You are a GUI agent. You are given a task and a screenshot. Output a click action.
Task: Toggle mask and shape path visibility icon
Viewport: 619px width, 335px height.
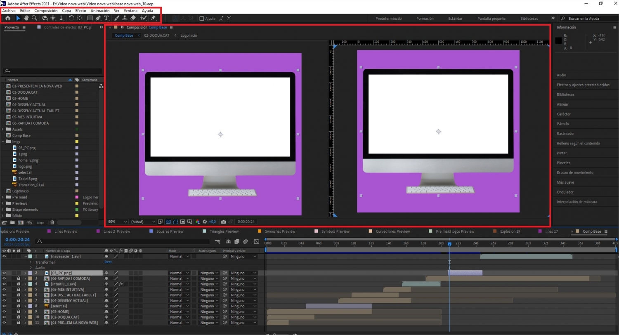coord(175,222)
